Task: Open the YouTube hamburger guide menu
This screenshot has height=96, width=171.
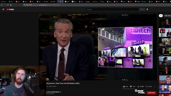Action: 3,10
